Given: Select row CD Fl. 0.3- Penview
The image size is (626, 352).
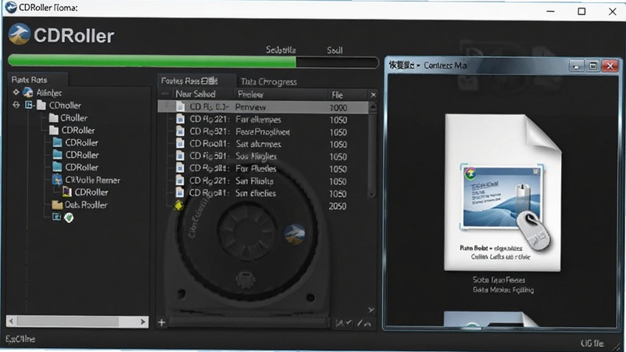Looking at the screenshot, I should click(263, 107).
